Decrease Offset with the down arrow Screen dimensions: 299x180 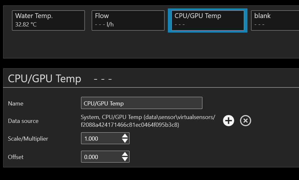point(125,159)
